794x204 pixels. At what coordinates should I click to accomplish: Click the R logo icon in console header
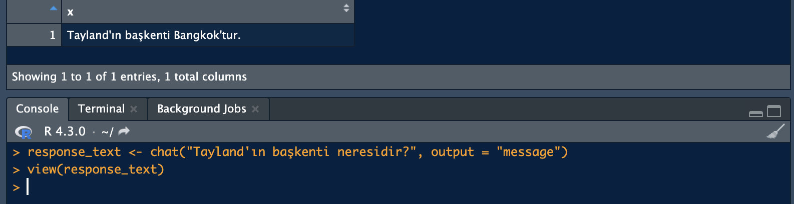pos(24,132)
